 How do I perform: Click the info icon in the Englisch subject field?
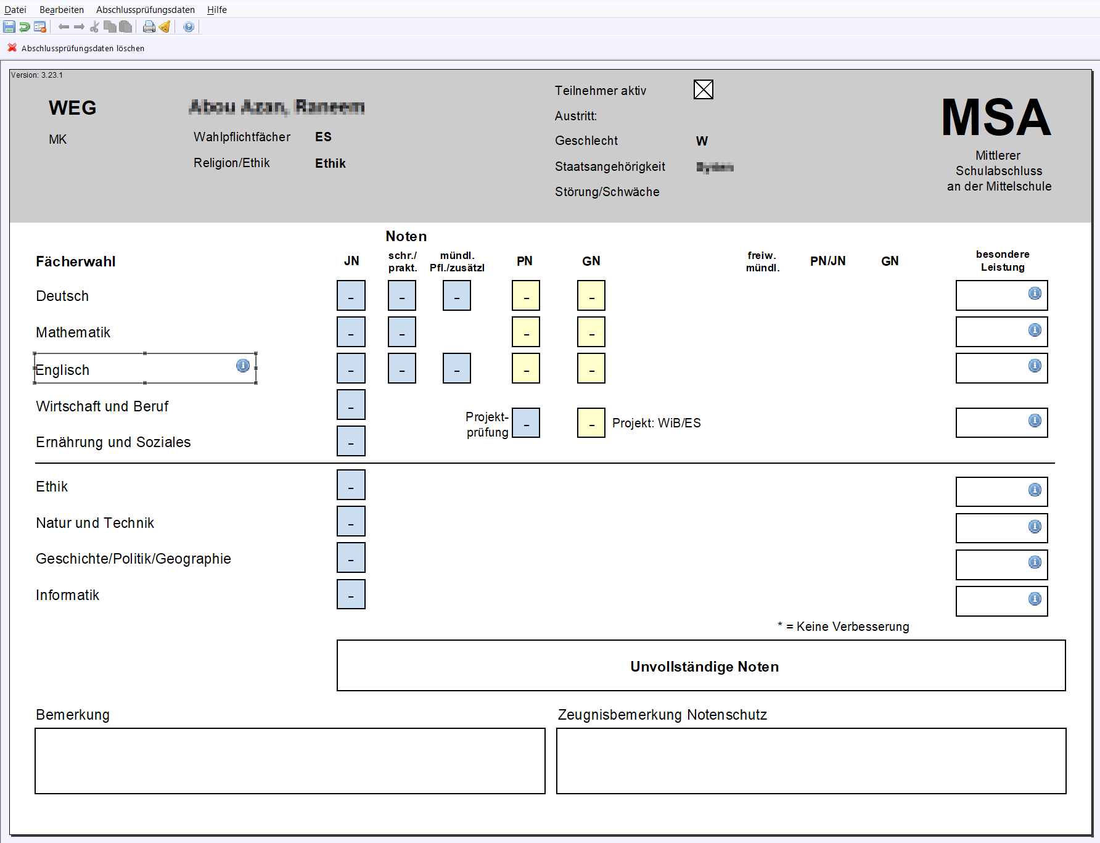(x=243, y=366)
